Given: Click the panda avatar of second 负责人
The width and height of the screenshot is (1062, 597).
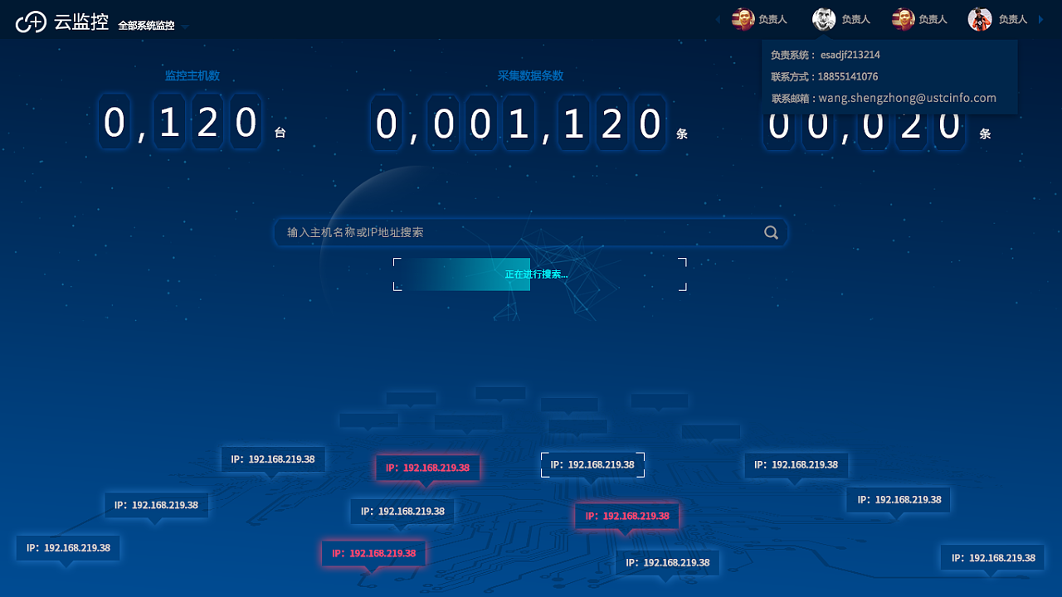Looking at the screenshot, I should tap(823, 18).
